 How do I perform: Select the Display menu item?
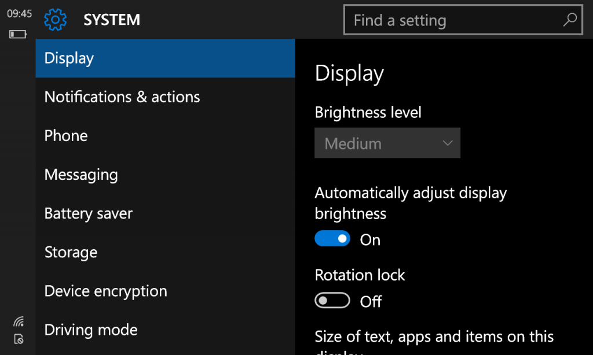pos(165,58)
